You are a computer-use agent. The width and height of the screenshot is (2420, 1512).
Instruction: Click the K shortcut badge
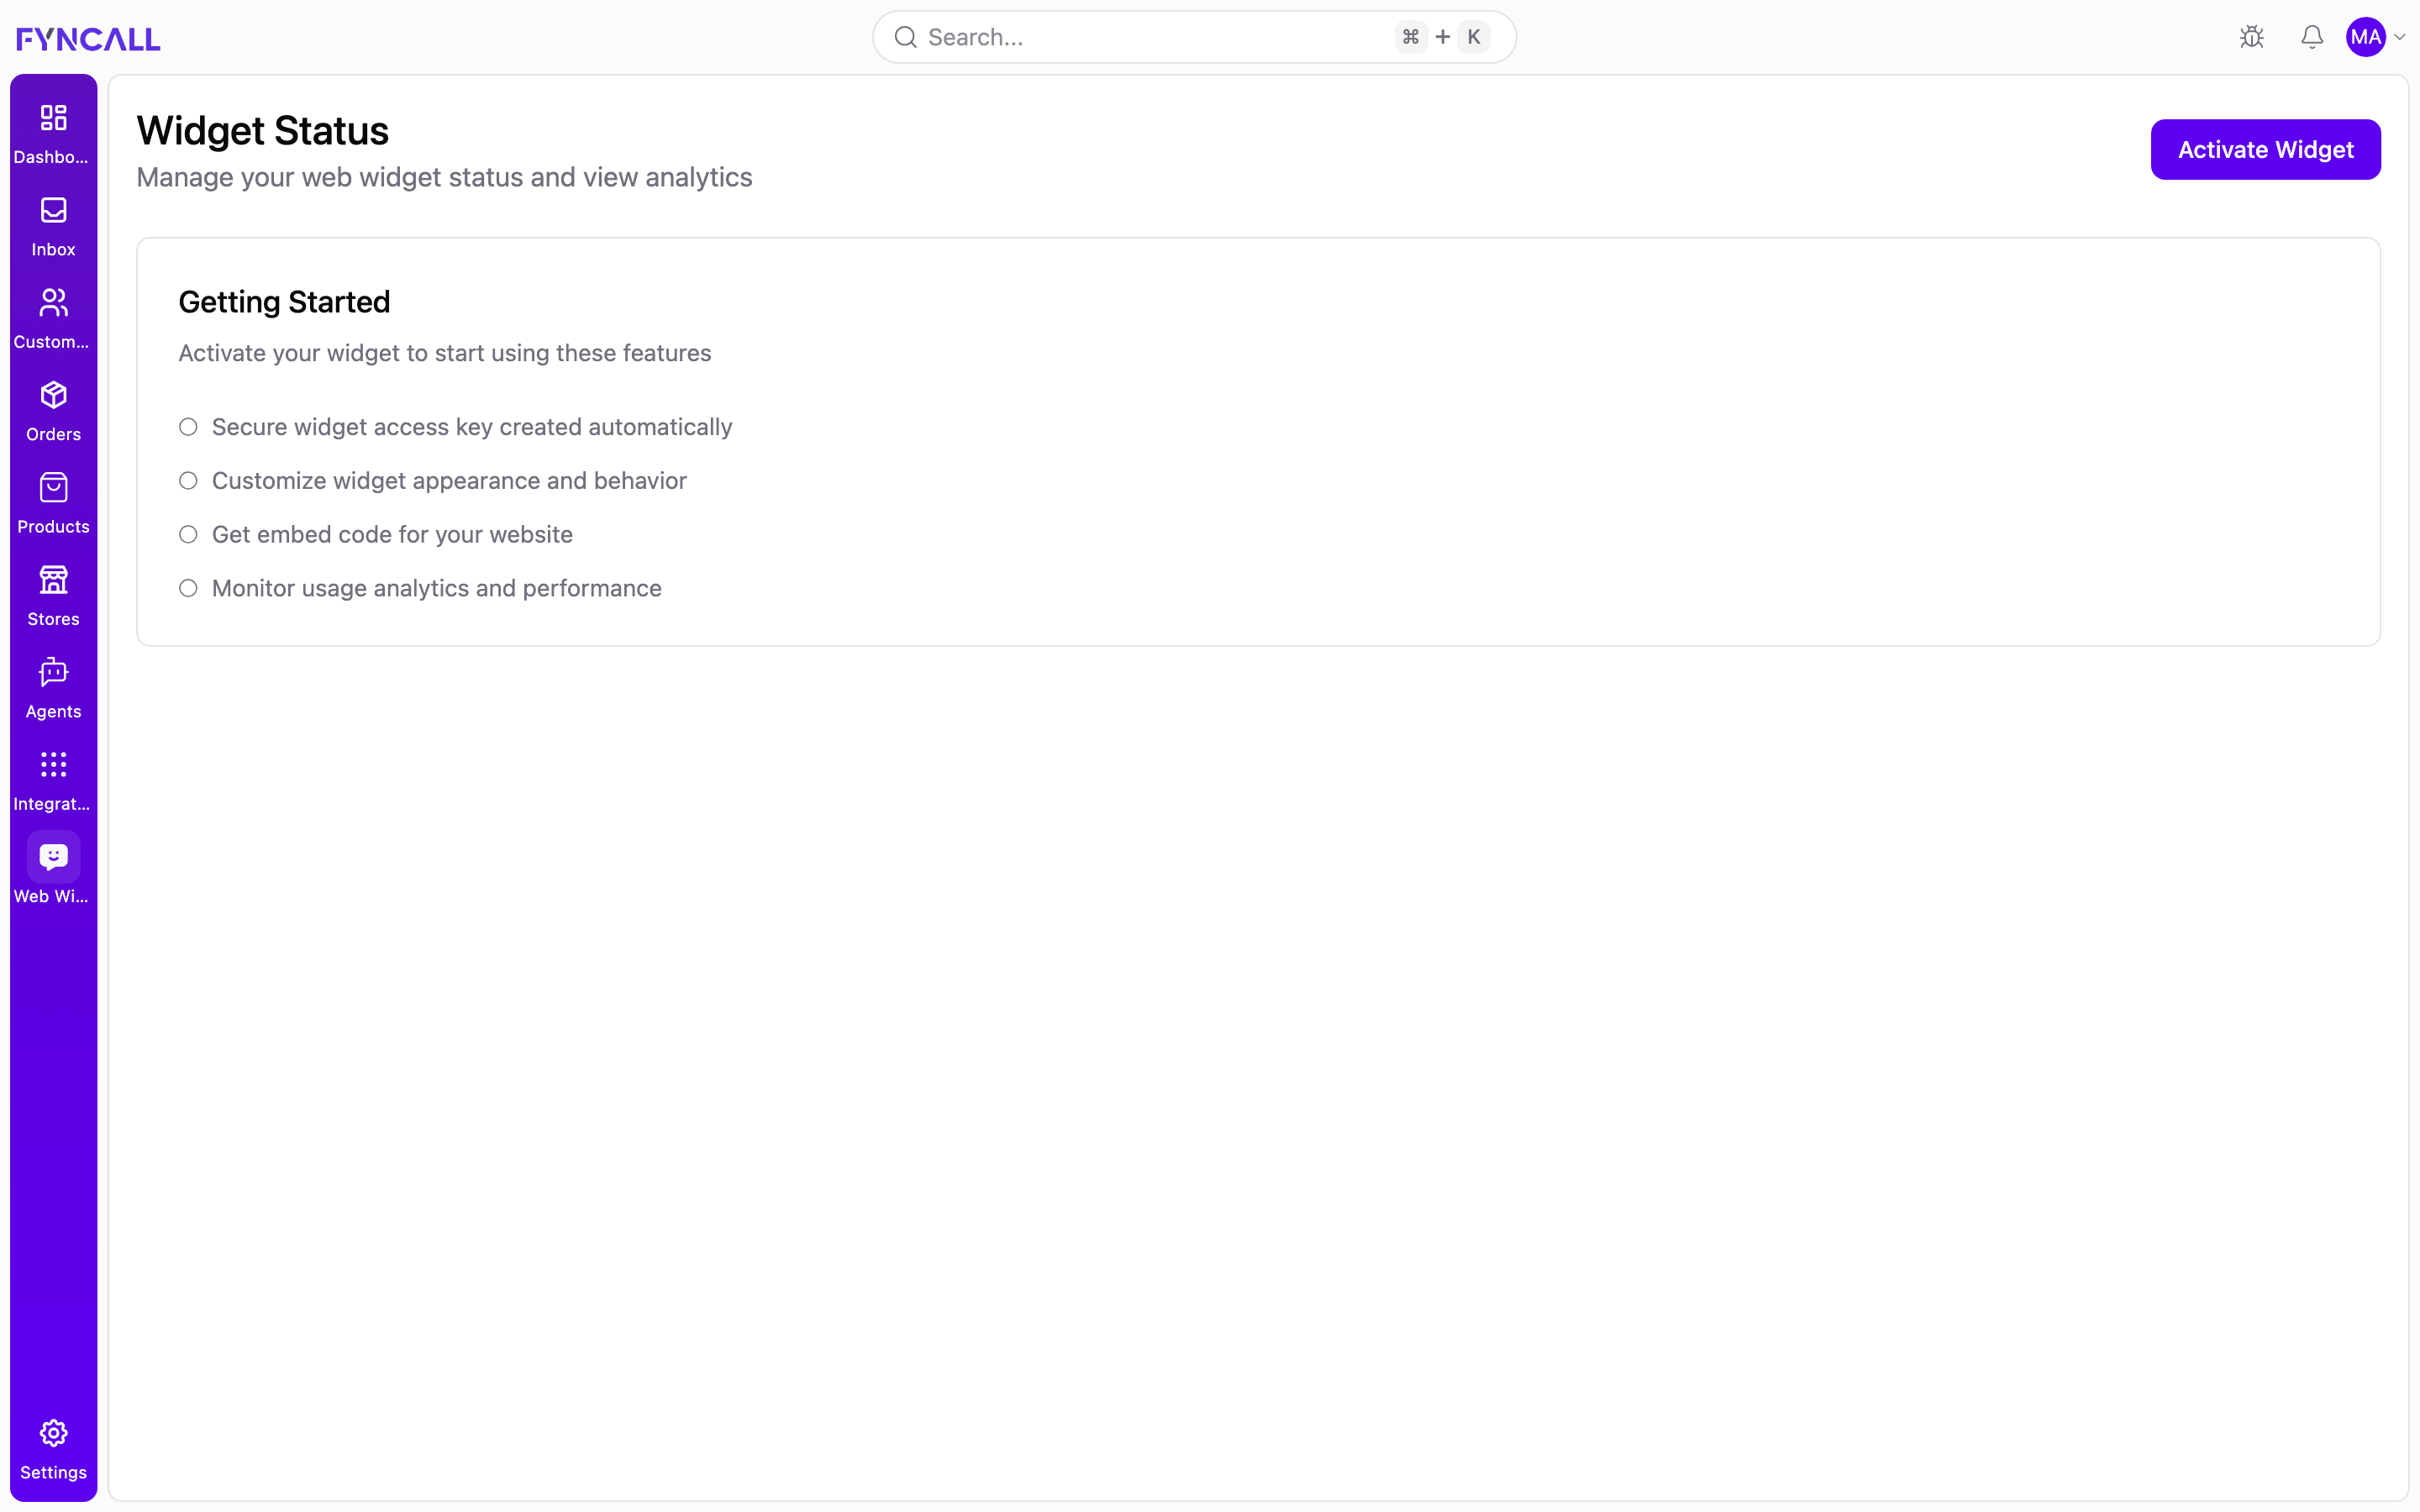pos(1473,37)
